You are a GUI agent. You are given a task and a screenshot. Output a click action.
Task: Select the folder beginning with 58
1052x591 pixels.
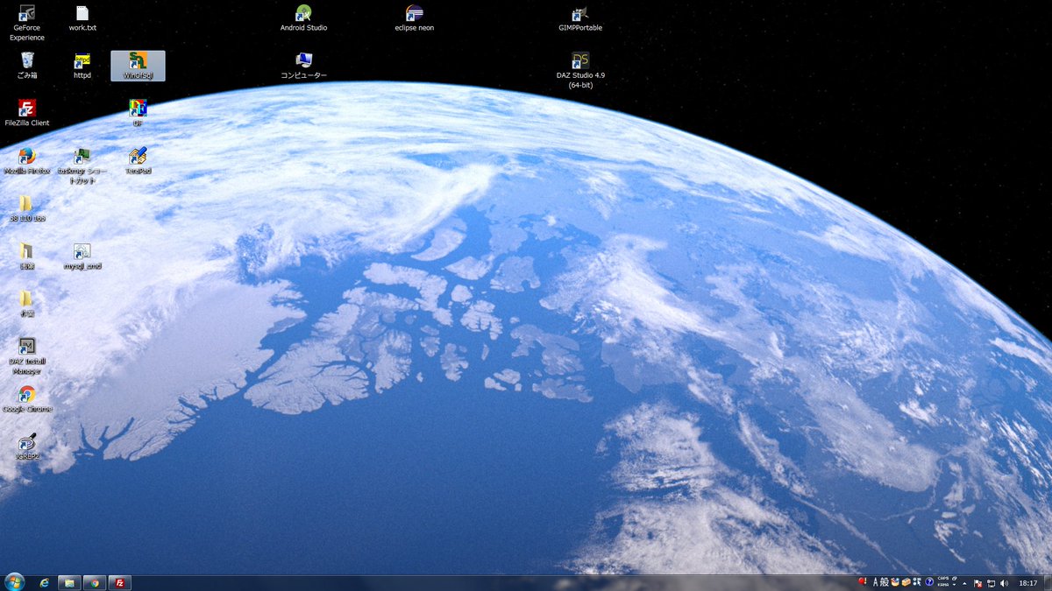click(x=27, y=208)
